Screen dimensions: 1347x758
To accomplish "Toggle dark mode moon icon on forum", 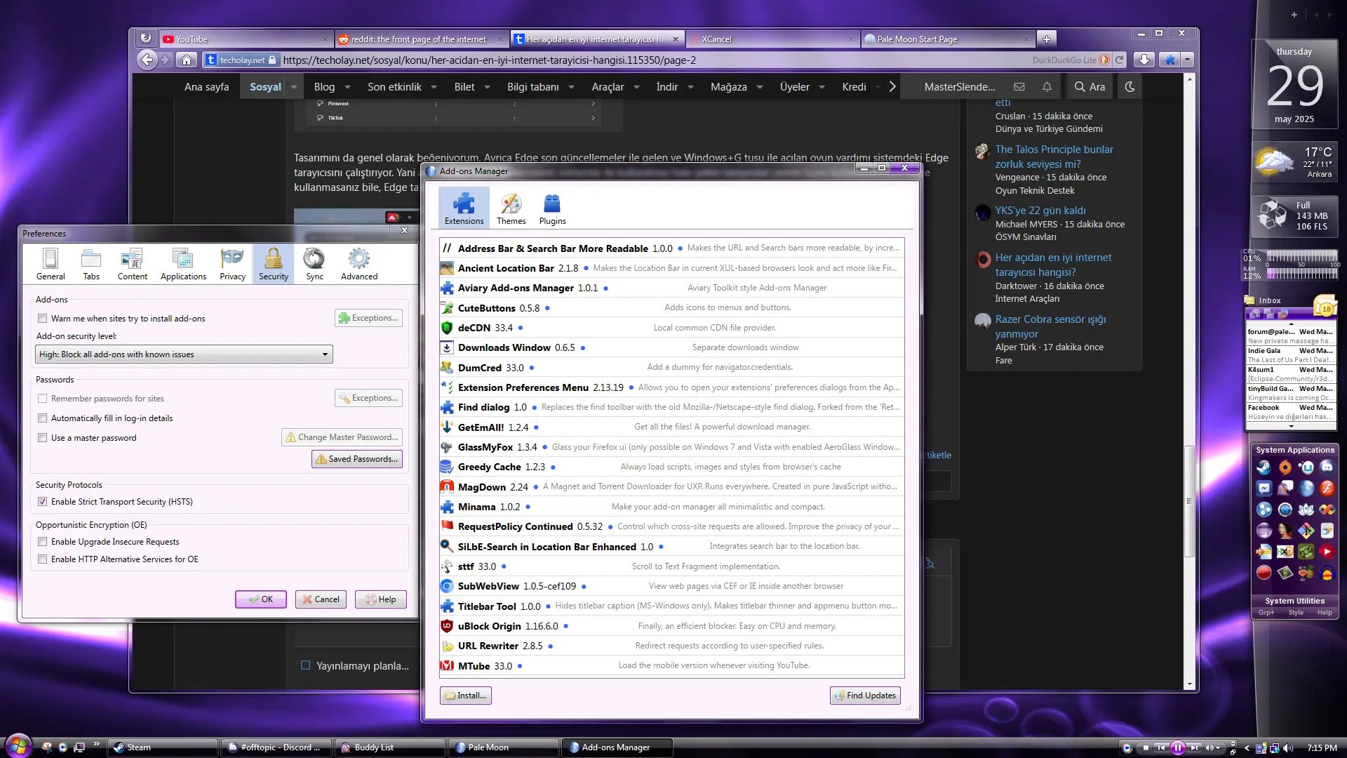I will tap(1130, 87).
